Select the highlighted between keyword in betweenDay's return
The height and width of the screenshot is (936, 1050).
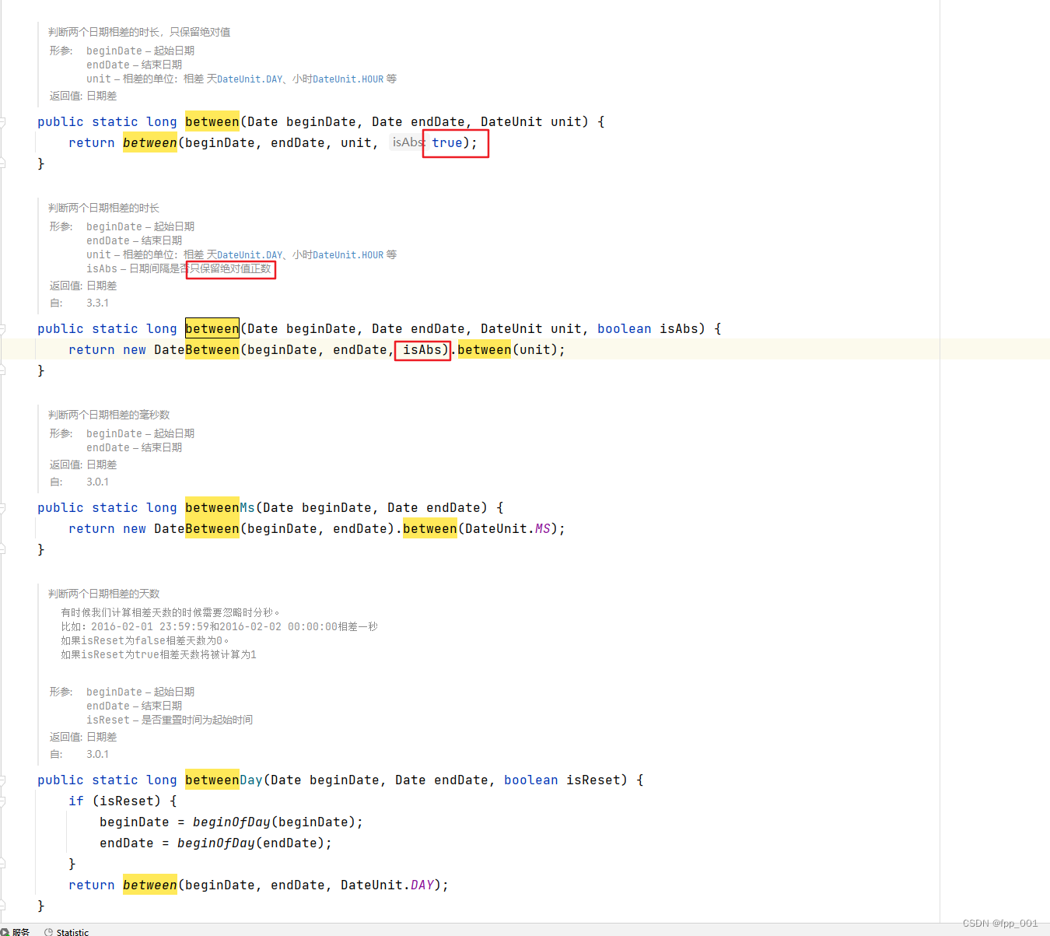pos(149,885)
